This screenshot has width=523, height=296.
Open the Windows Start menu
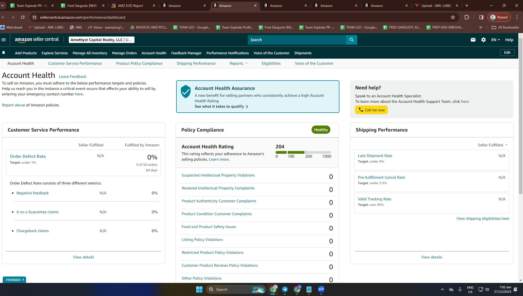pos(199,289)
